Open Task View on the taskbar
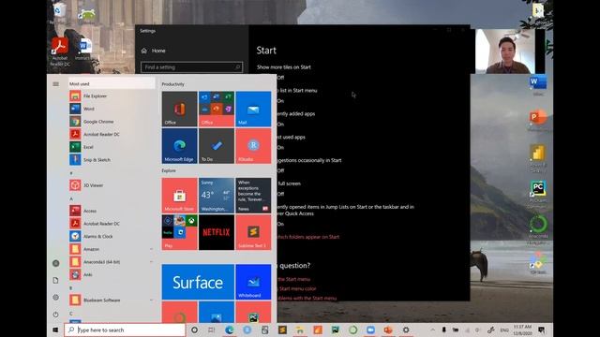600x337 pixels. [x=212, y=330]
